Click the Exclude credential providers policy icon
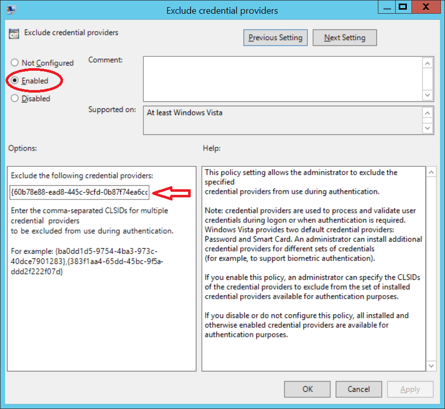The width and height of the screenshot is (445, 409). pos(14,33)
